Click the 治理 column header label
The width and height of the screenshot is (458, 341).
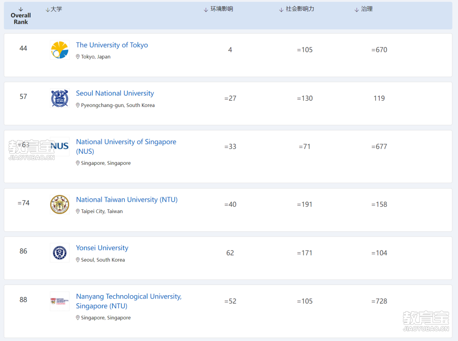(367, 9)
